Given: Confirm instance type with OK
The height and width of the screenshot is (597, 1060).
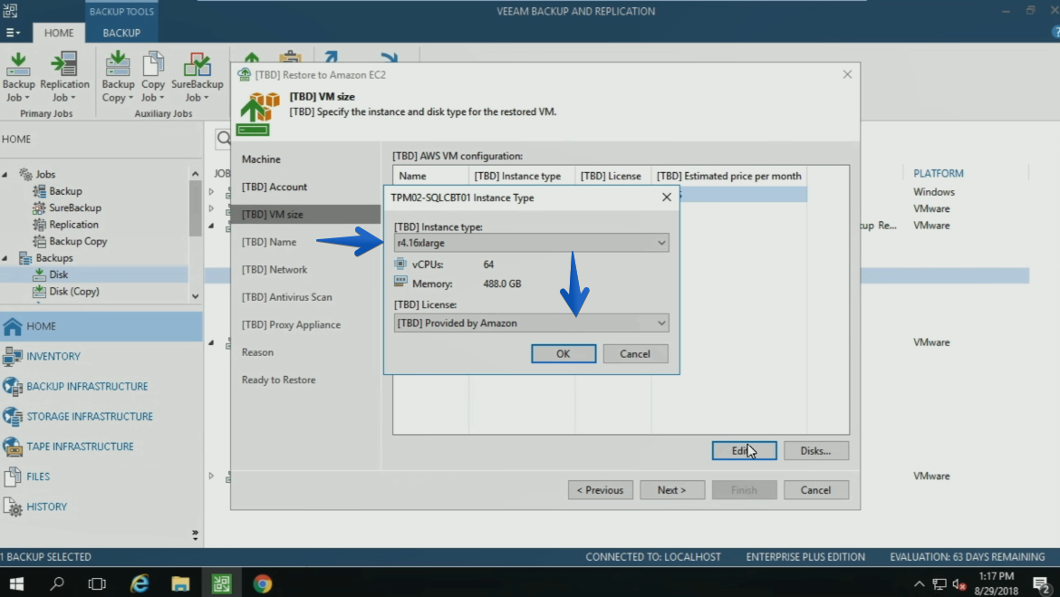Looking at the screenshot, I should [564, 353].
